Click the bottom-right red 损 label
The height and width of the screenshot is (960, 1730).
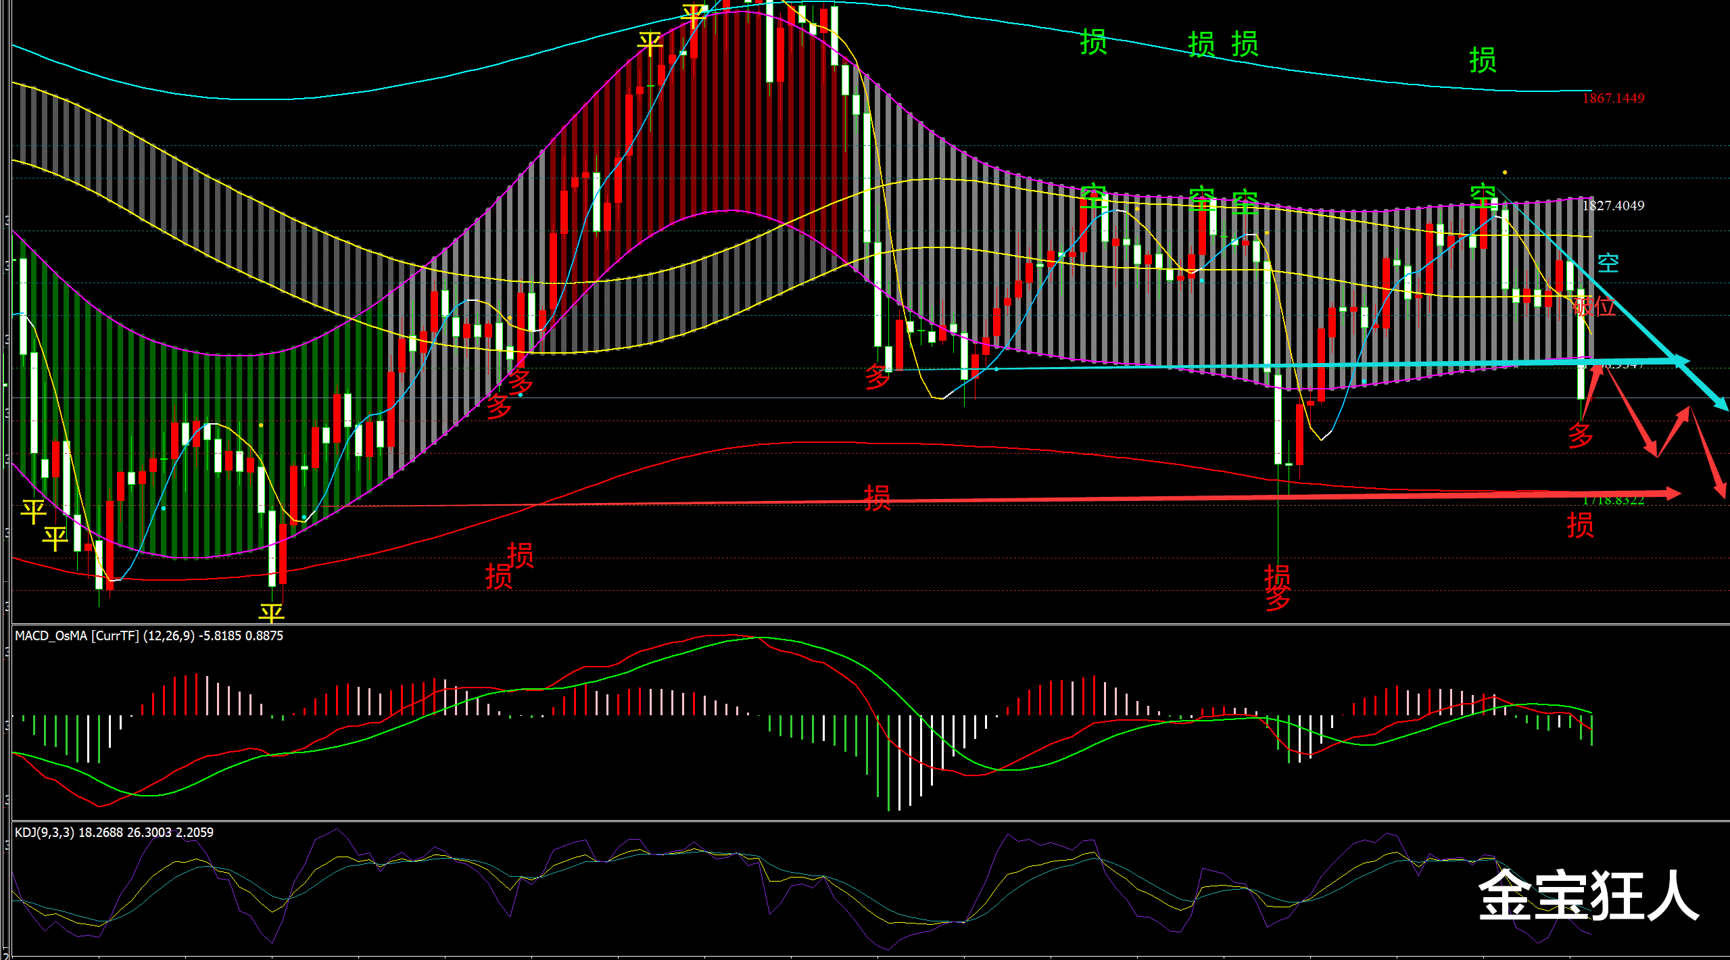pyautogui.click(x=1581, y=525)
